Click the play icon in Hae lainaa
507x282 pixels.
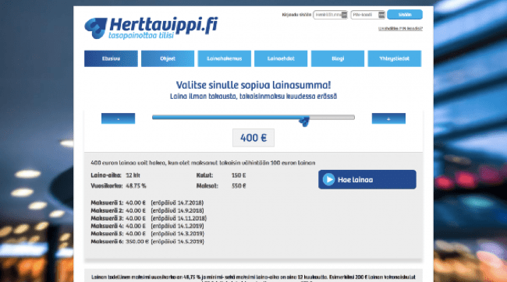click(x=328, y=180)
